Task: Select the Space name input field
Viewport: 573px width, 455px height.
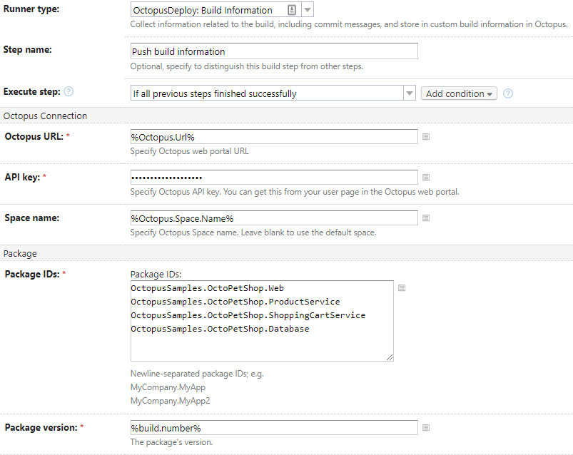Action: coord(274,218)
